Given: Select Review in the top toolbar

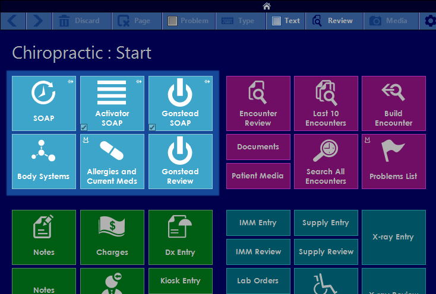Looking at the screenshot, I should 334,21.
